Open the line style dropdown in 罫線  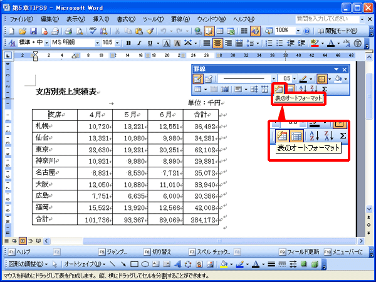(274, 79)
